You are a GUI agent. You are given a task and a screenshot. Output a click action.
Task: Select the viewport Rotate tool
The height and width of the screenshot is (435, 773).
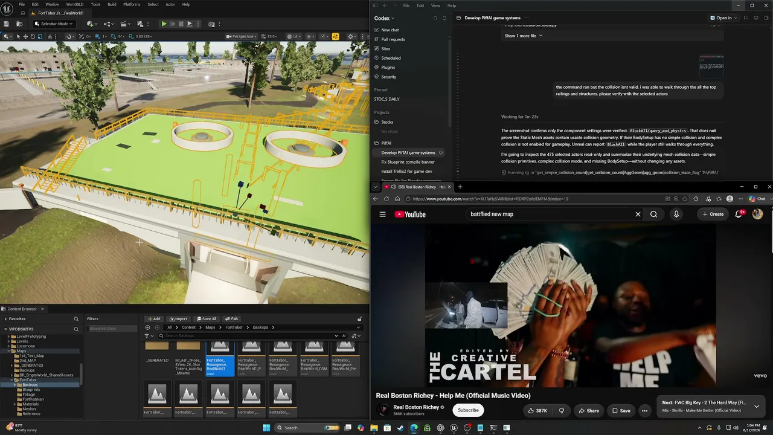[33, 36]
